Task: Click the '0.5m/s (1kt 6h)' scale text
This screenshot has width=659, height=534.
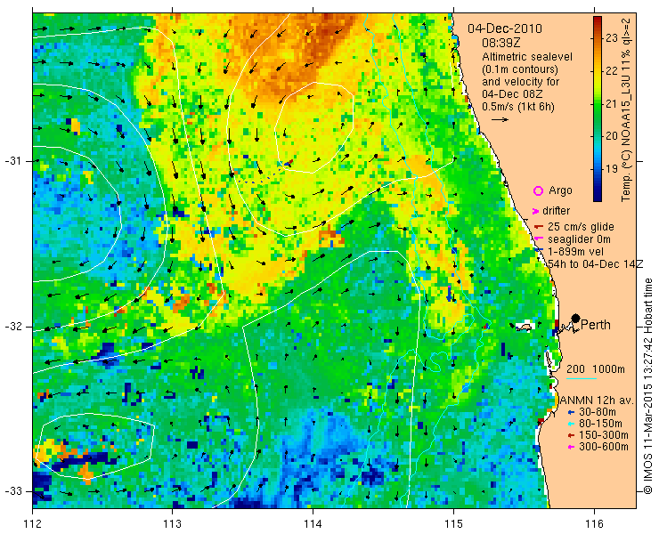Action: pos(518,106)
